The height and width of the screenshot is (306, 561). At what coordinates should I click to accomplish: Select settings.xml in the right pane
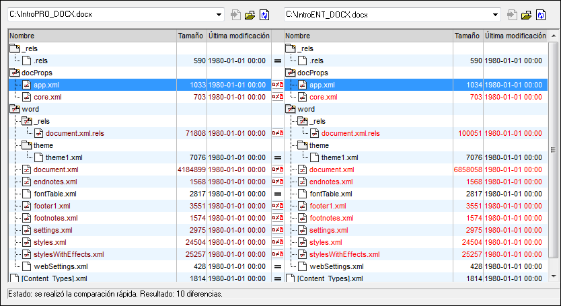click(328, 230)
